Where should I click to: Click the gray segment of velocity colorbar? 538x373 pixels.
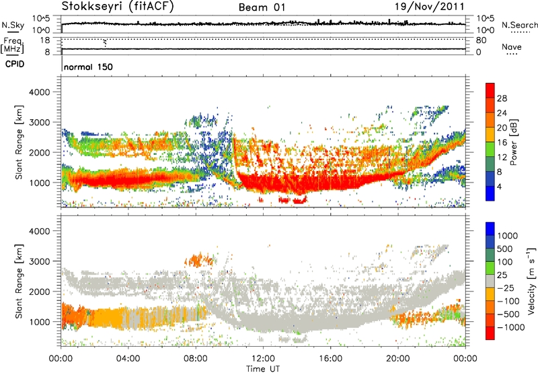490,281
